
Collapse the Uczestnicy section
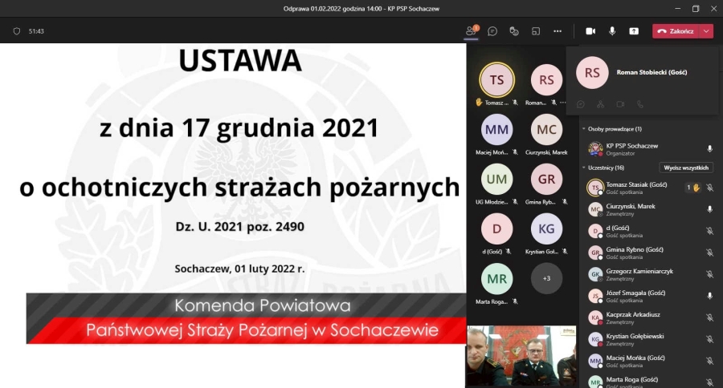pos(583,168)
